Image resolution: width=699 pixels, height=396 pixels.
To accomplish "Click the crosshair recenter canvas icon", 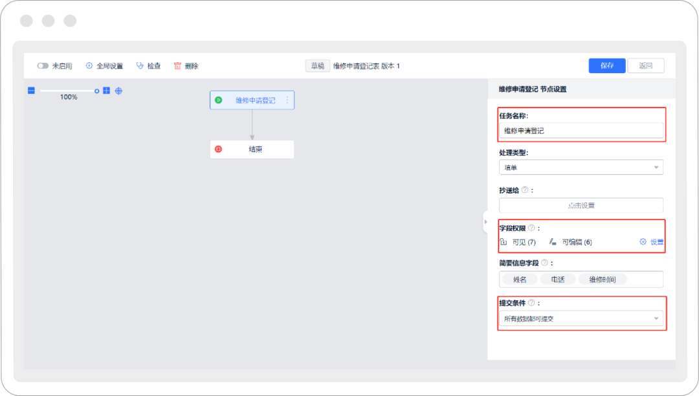I will pyautogui.click(x=118, y=91).
